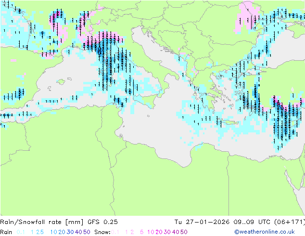Pick the snow legend 30 color value
Image resolution: width=305 pixels, height=236 pixels.
[x=167, y=232]
